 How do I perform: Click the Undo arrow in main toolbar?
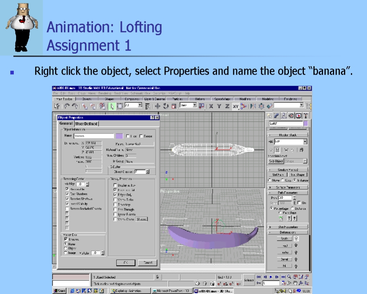pos(67,106)
